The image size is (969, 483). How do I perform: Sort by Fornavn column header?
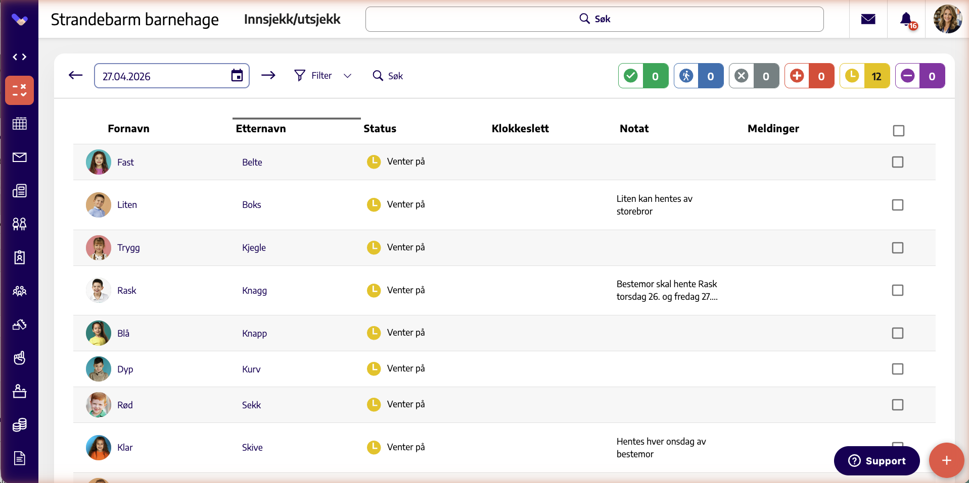click(x=128, y=129)
